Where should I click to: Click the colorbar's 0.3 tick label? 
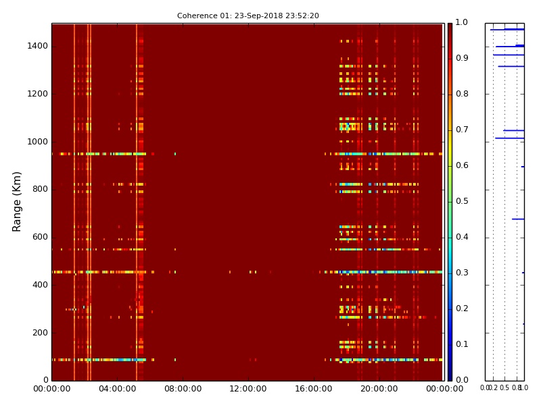pos(461,273)
